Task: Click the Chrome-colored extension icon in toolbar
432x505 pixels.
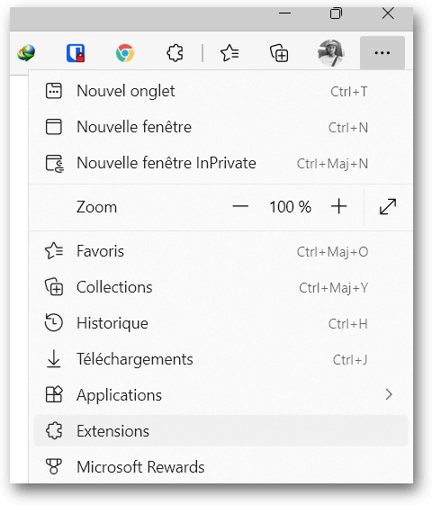Action: click(x=125, y=53)
